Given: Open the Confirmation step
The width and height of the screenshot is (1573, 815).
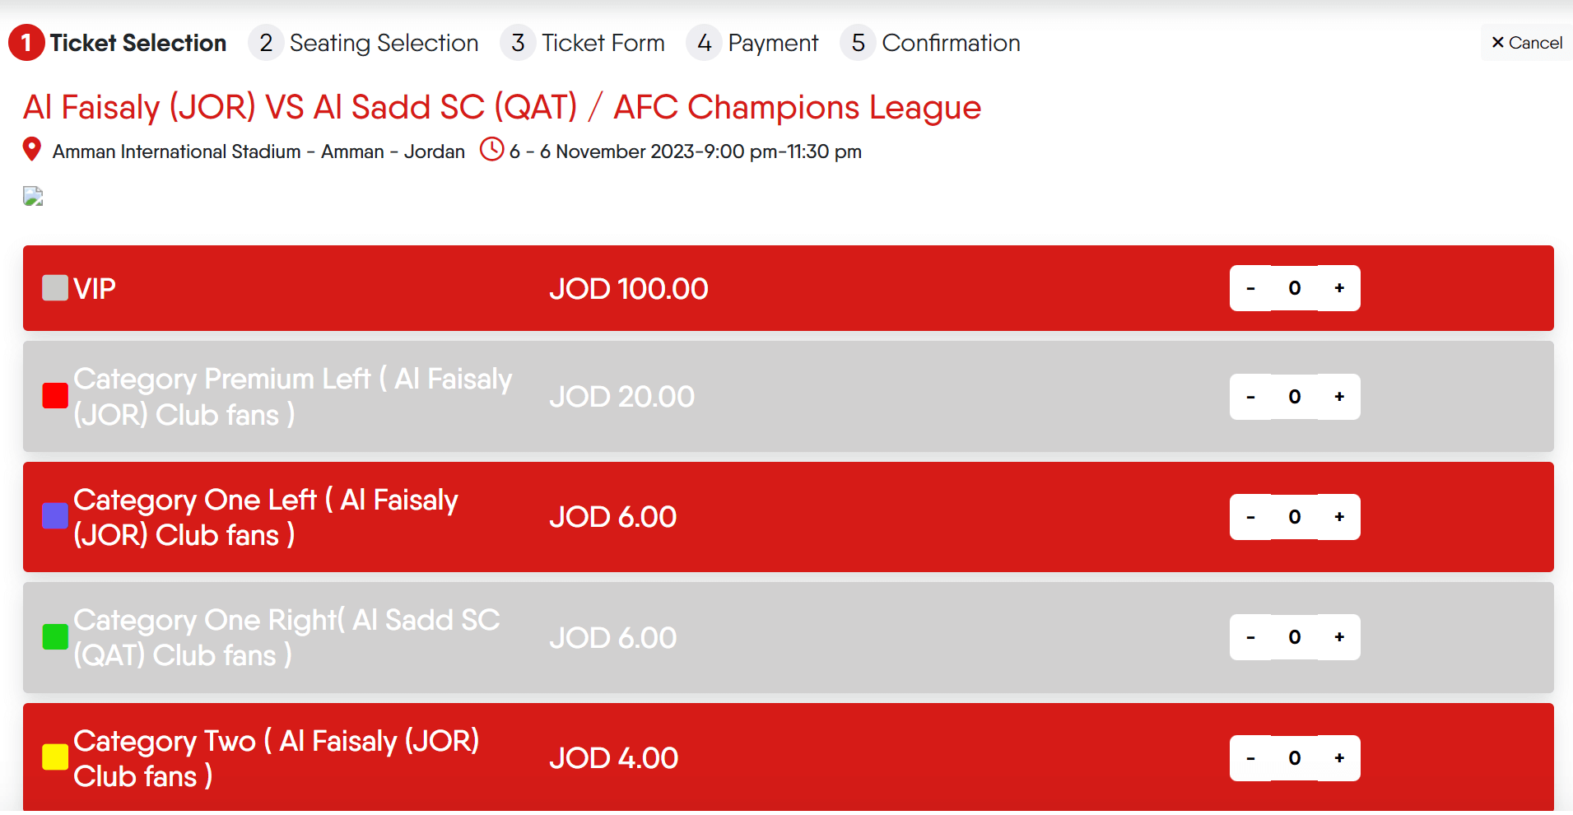Looking at the screenshot, I should click(x=930, y=43).
